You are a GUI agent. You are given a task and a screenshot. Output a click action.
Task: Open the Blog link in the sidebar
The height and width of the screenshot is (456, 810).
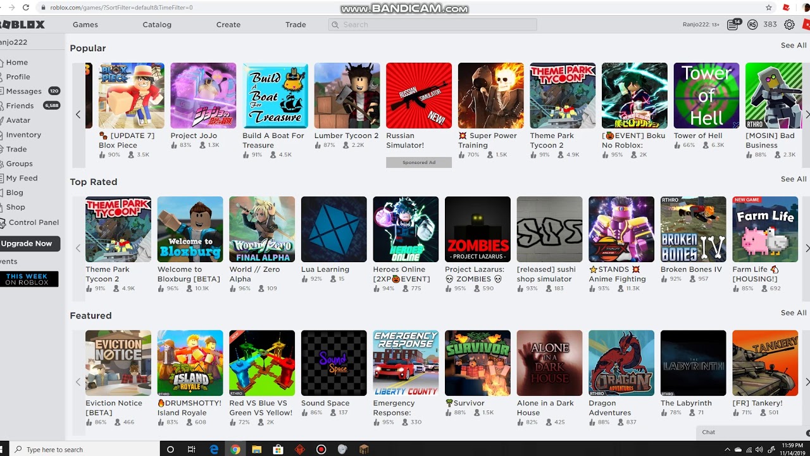pos(14,193)
